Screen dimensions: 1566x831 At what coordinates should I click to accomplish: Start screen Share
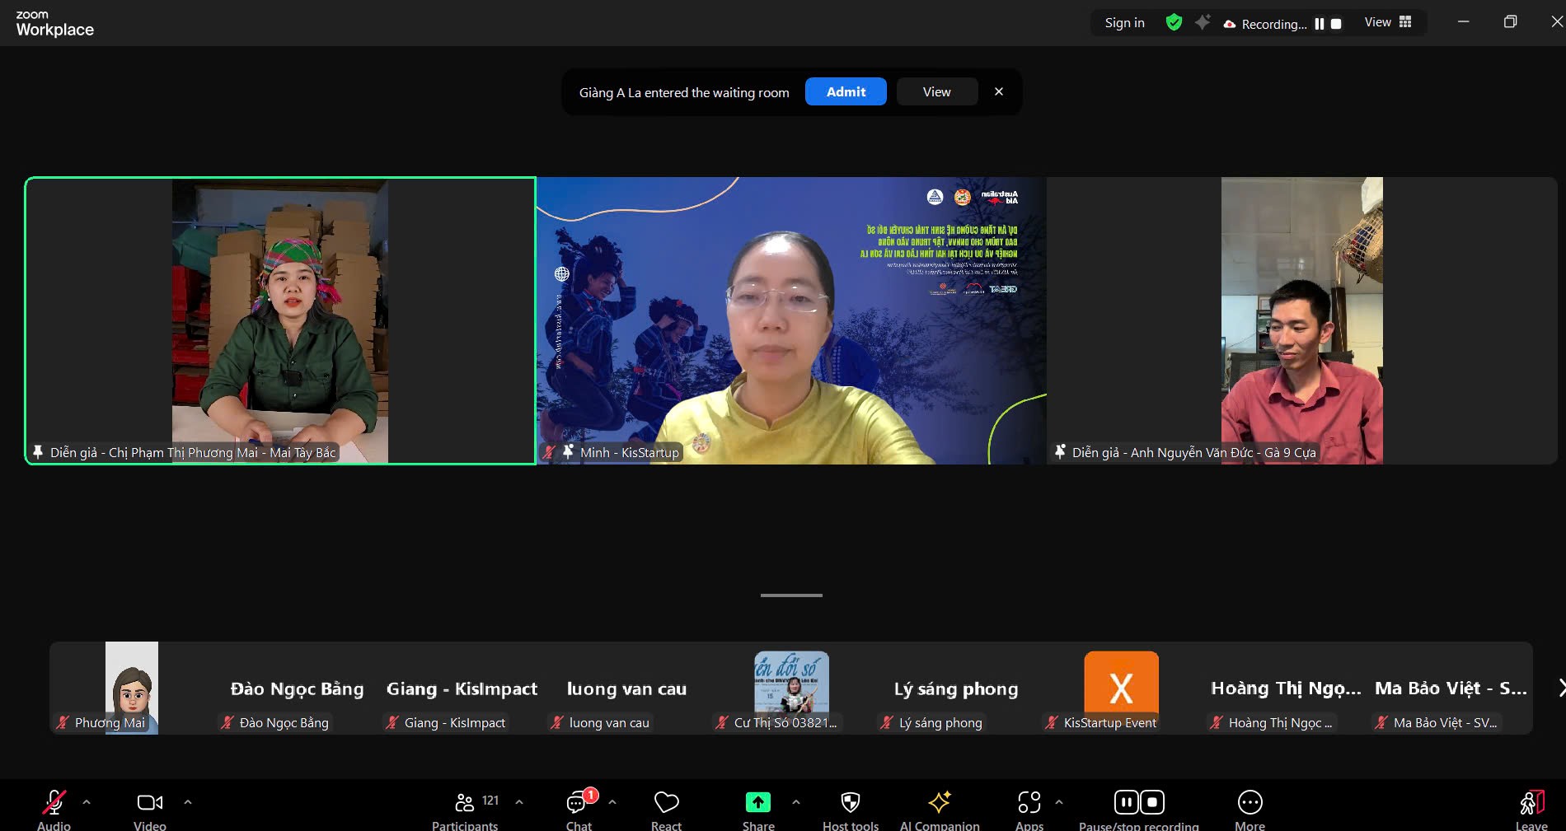click(757, 803)
